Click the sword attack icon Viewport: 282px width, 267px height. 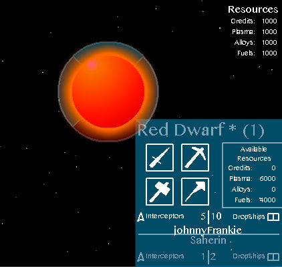(x=160, y=158)
